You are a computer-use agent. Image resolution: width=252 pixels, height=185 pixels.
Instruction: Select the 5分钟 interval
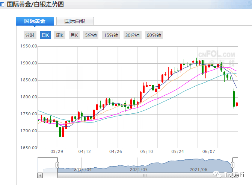pos(91,35)
